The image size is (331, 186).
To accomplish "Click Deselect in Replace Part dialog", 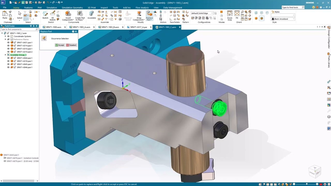I will coord(71,45).
